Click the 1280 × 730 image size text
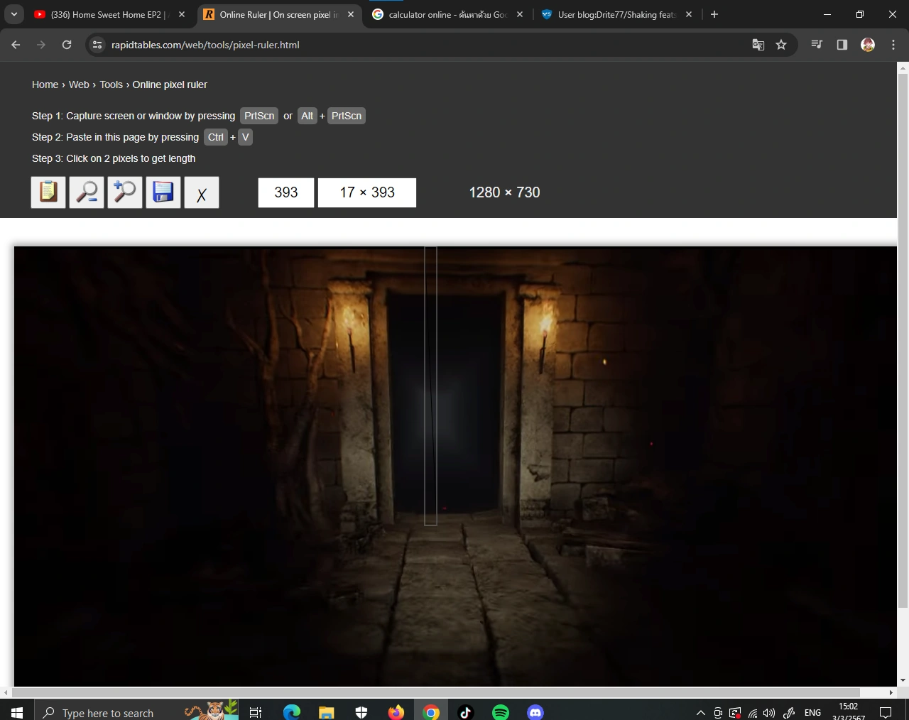 504,192
